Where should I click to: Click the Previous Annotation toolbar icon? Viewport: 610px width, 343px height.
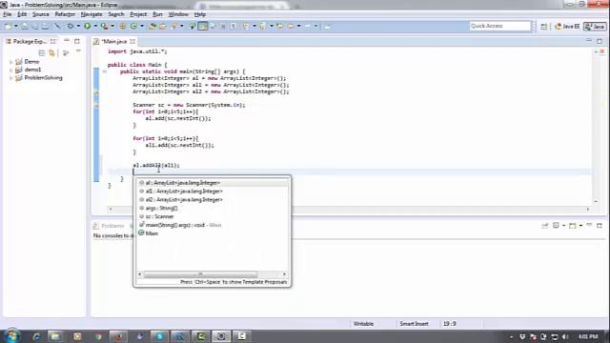[x=263, y=26]
